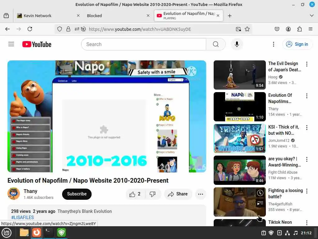Image resolution: width=318 pixels, height=239 pixels.
Task: Close the Kevin Network tab
Action: tap(78, 16)
